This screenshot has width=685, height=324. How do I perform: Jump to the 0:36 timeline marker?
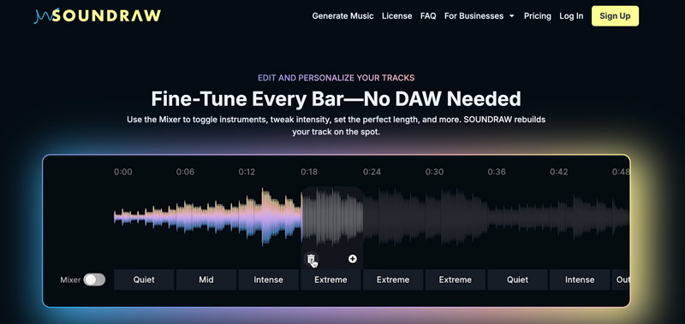[497, 172]
